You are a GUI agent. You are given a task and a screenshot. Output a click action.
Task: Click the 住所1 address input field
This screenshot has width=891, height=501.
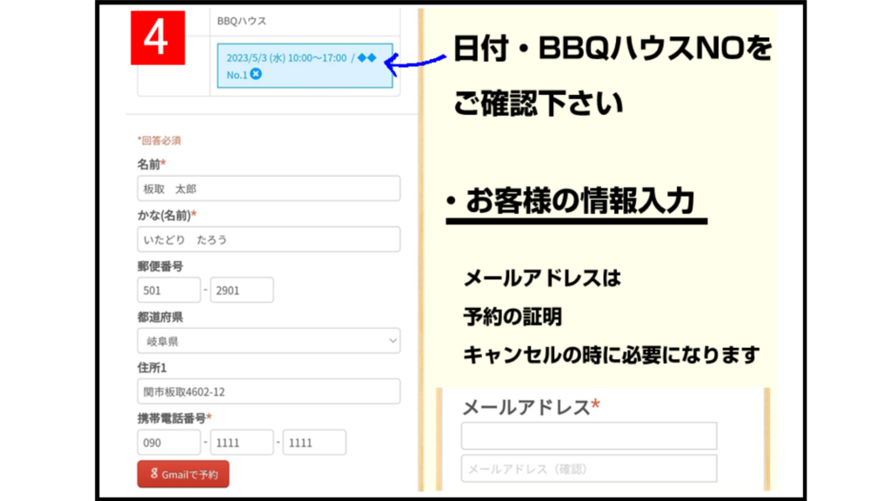tap(268, 391)
